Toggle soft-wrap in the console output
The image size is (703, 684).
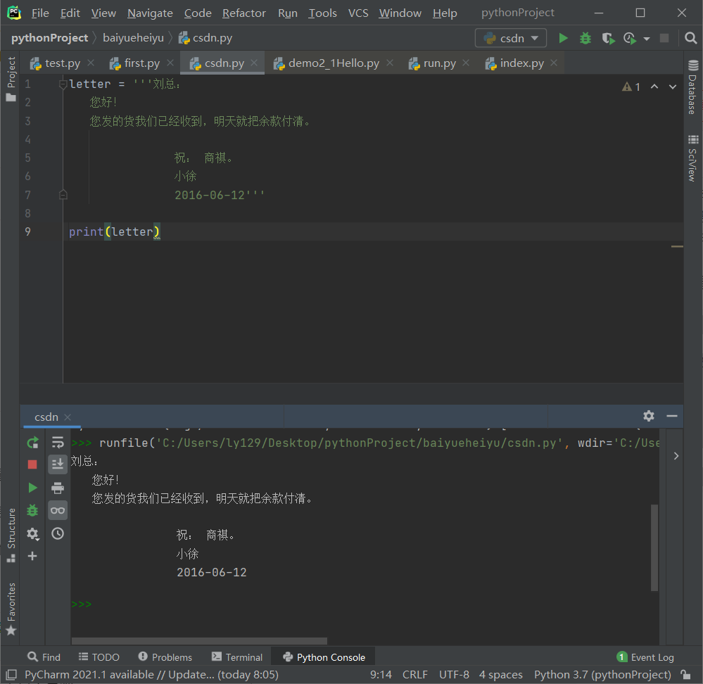[x=58, y=442]
